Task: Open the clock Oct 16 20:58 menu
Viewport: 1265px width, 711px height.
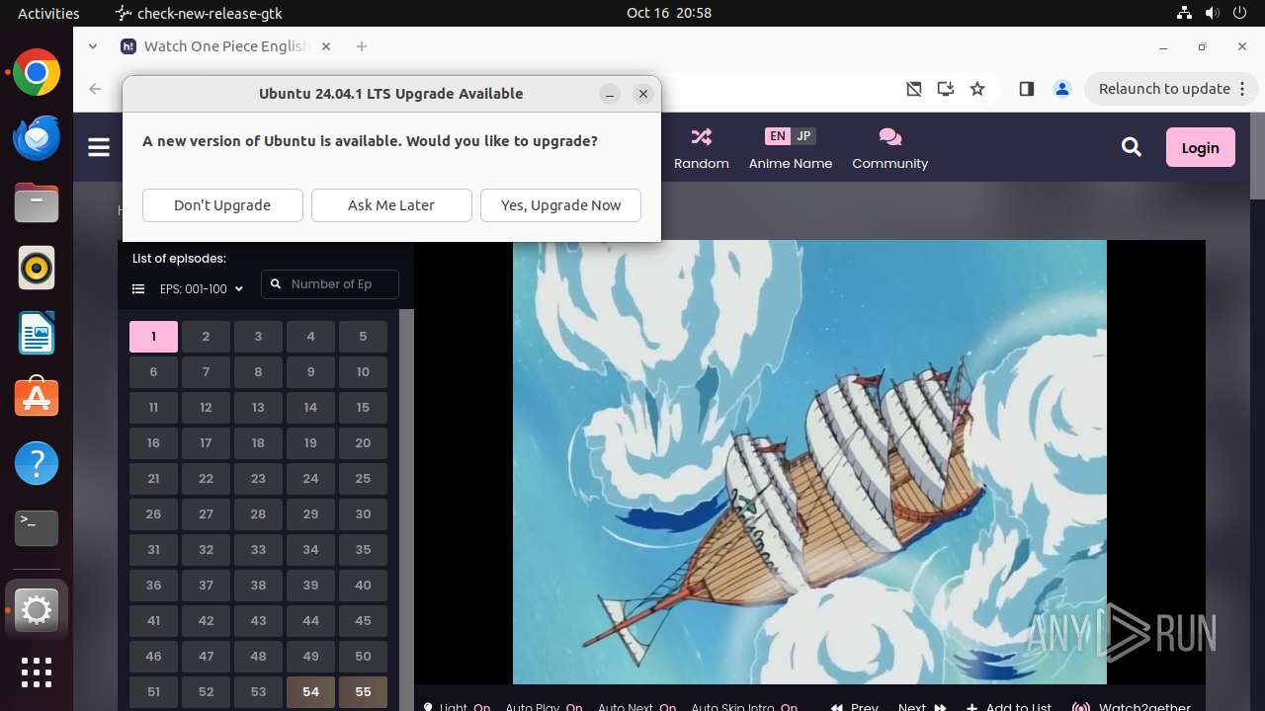Action: point(669,13)
